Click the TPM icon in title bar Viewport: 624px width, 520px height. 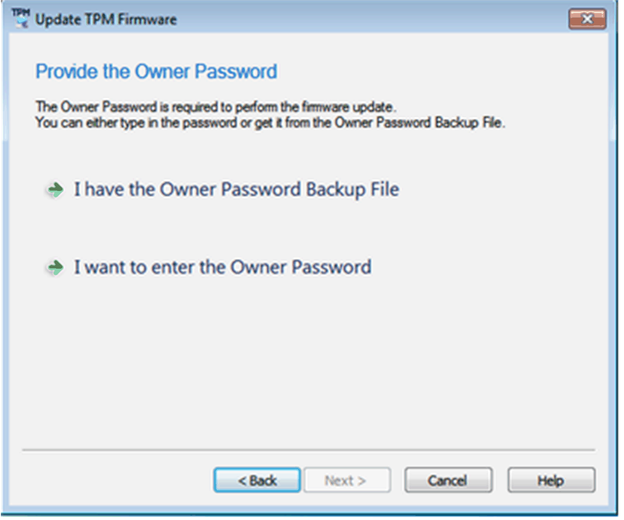click(21, 18)
